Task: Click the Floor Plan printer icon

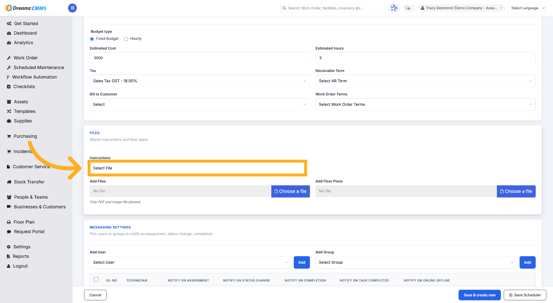Action: pyautogui.click(x=9, y=222)
